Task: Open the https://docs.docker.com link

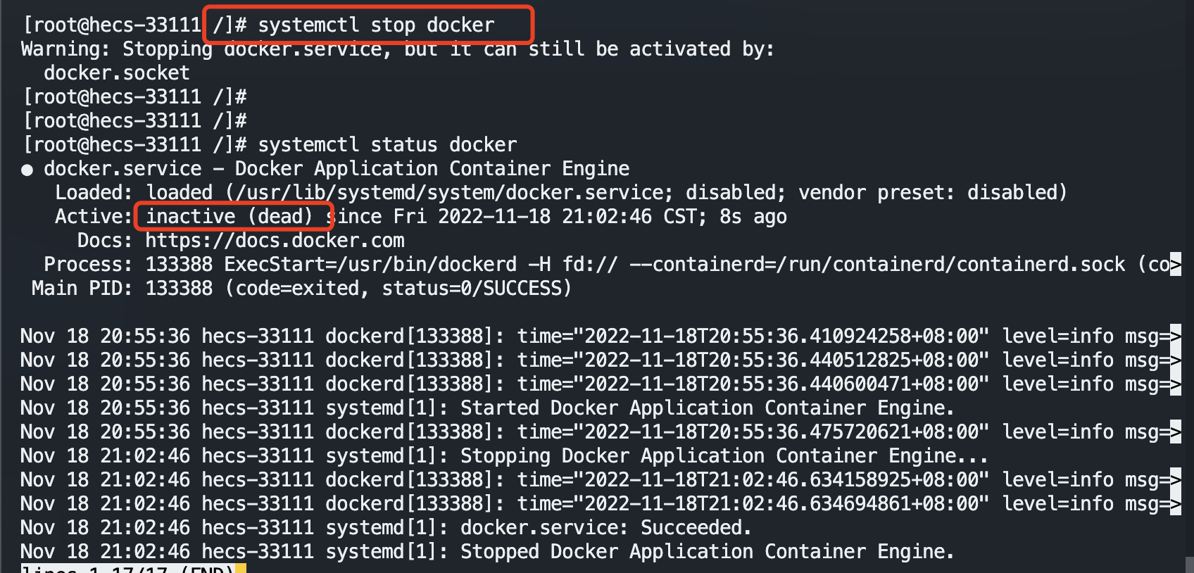Action: (275, 241)
